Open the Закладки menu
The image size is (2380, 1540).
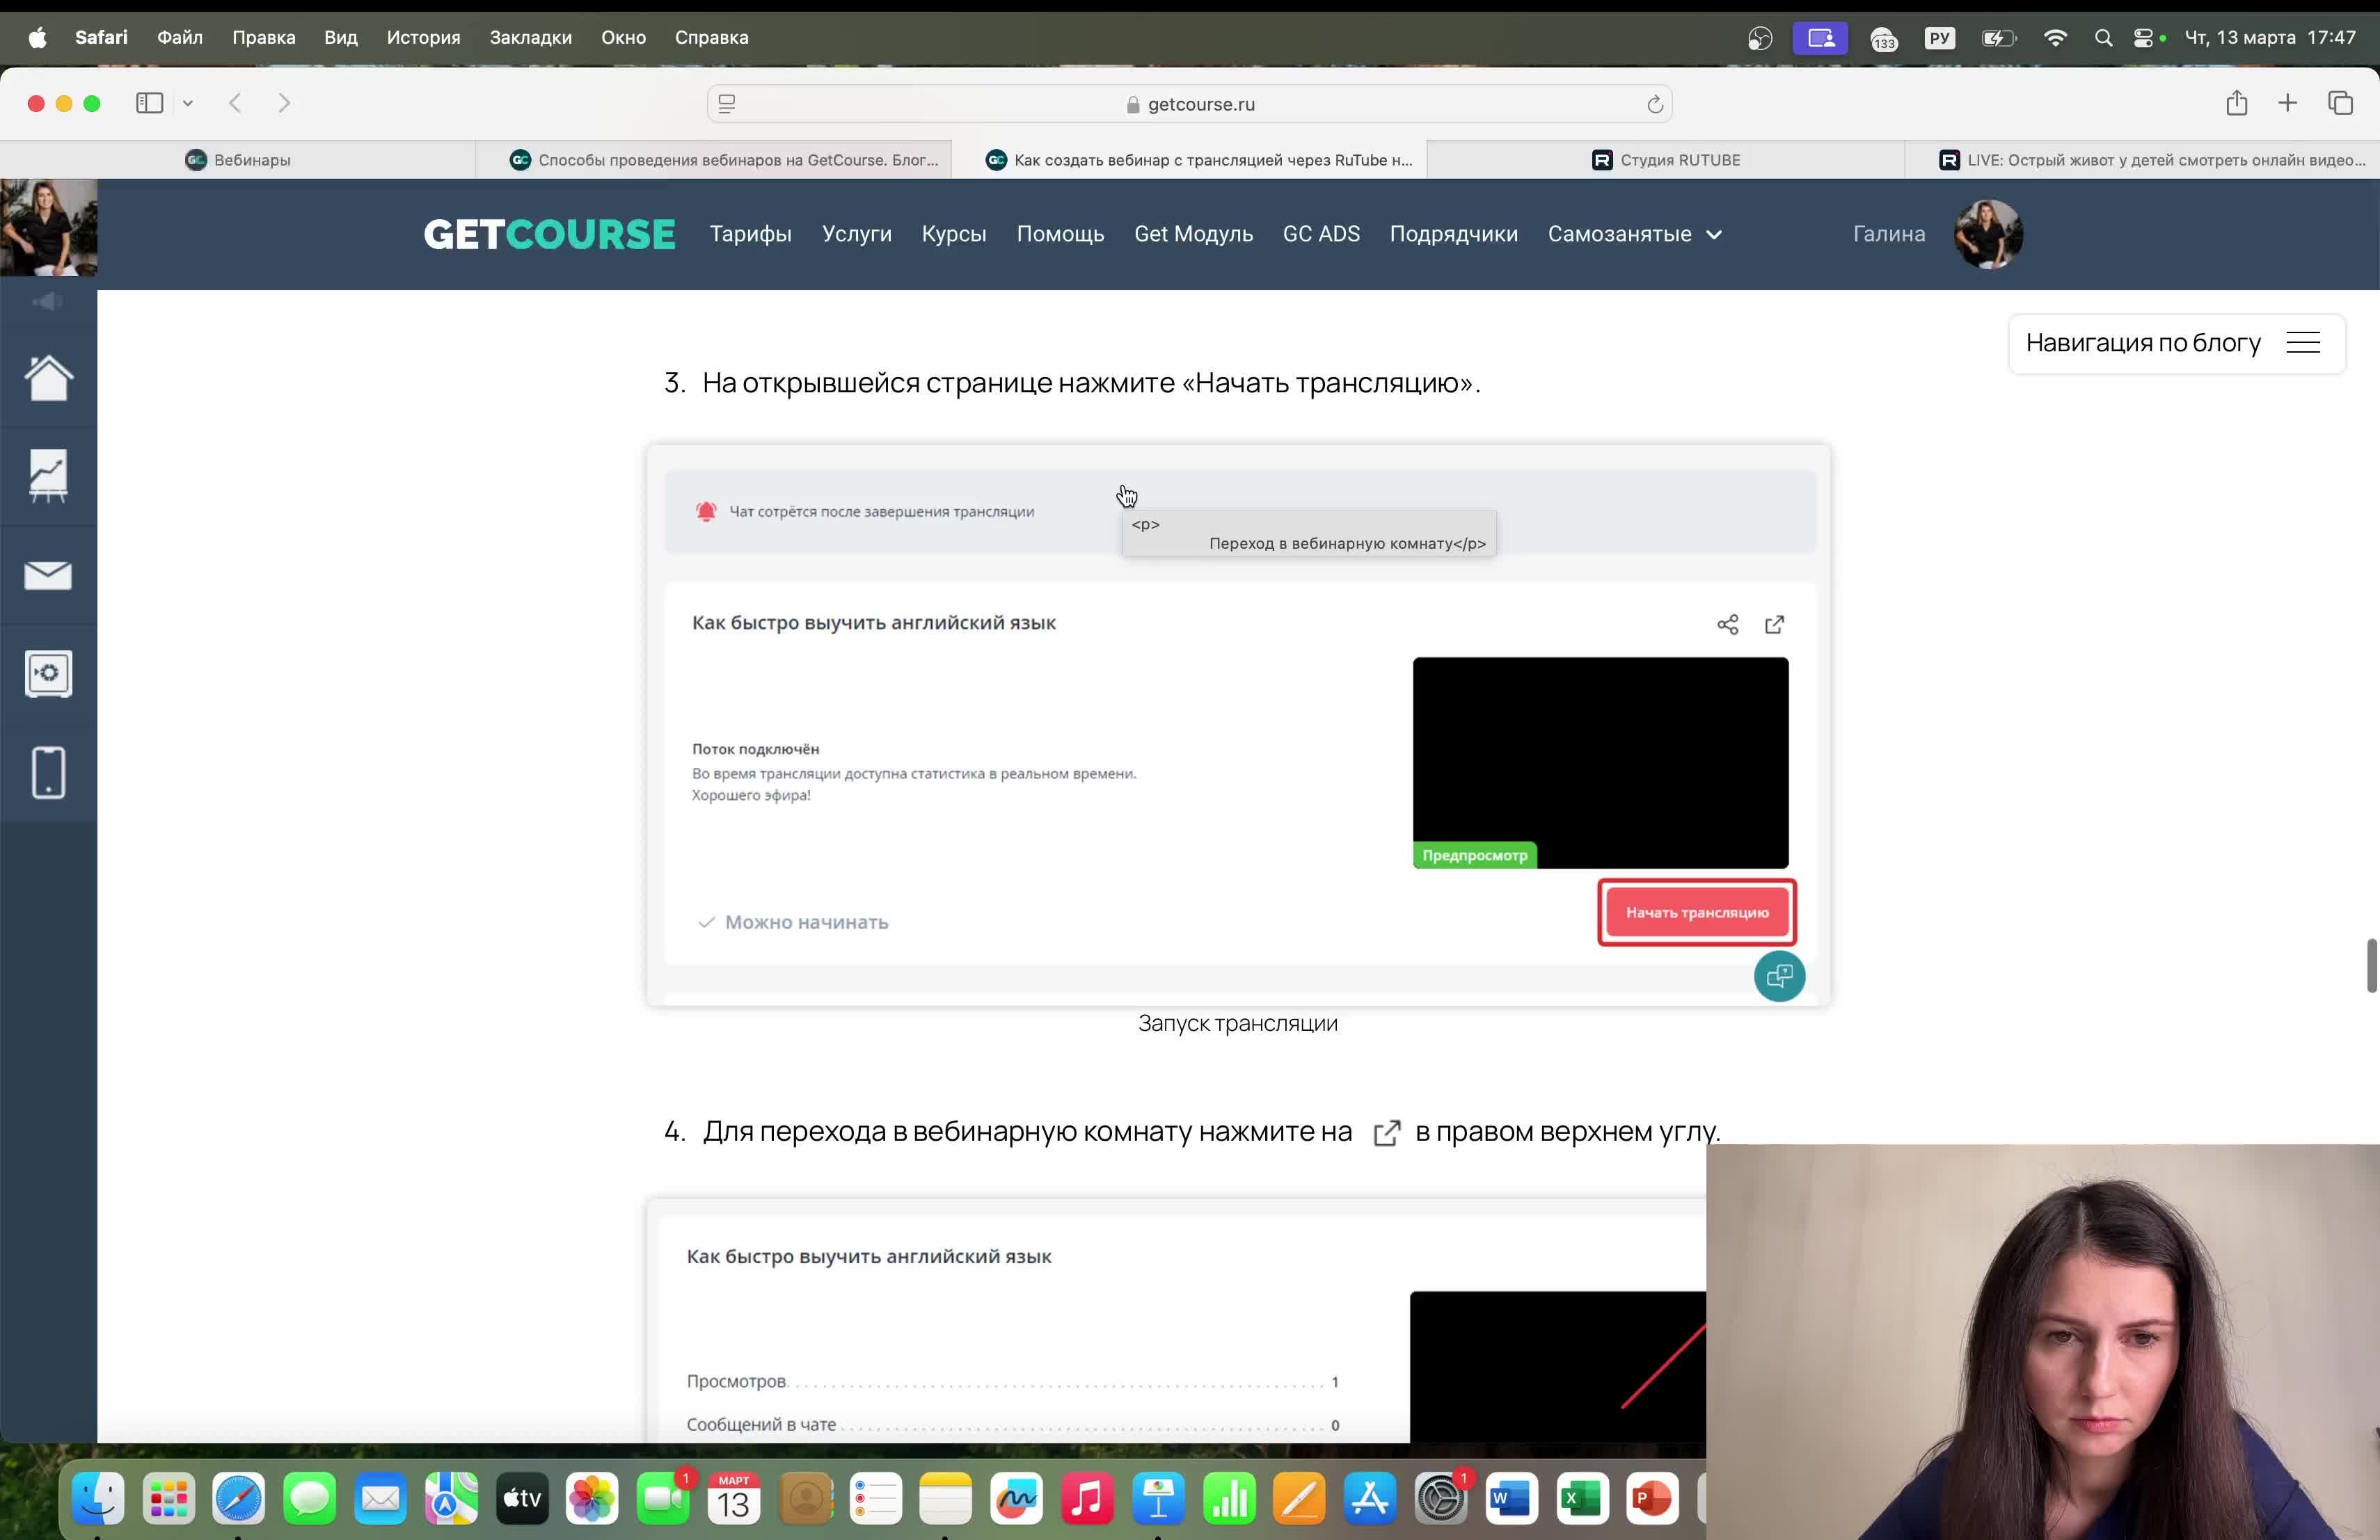pyautogui.click(x=531, y=38)
